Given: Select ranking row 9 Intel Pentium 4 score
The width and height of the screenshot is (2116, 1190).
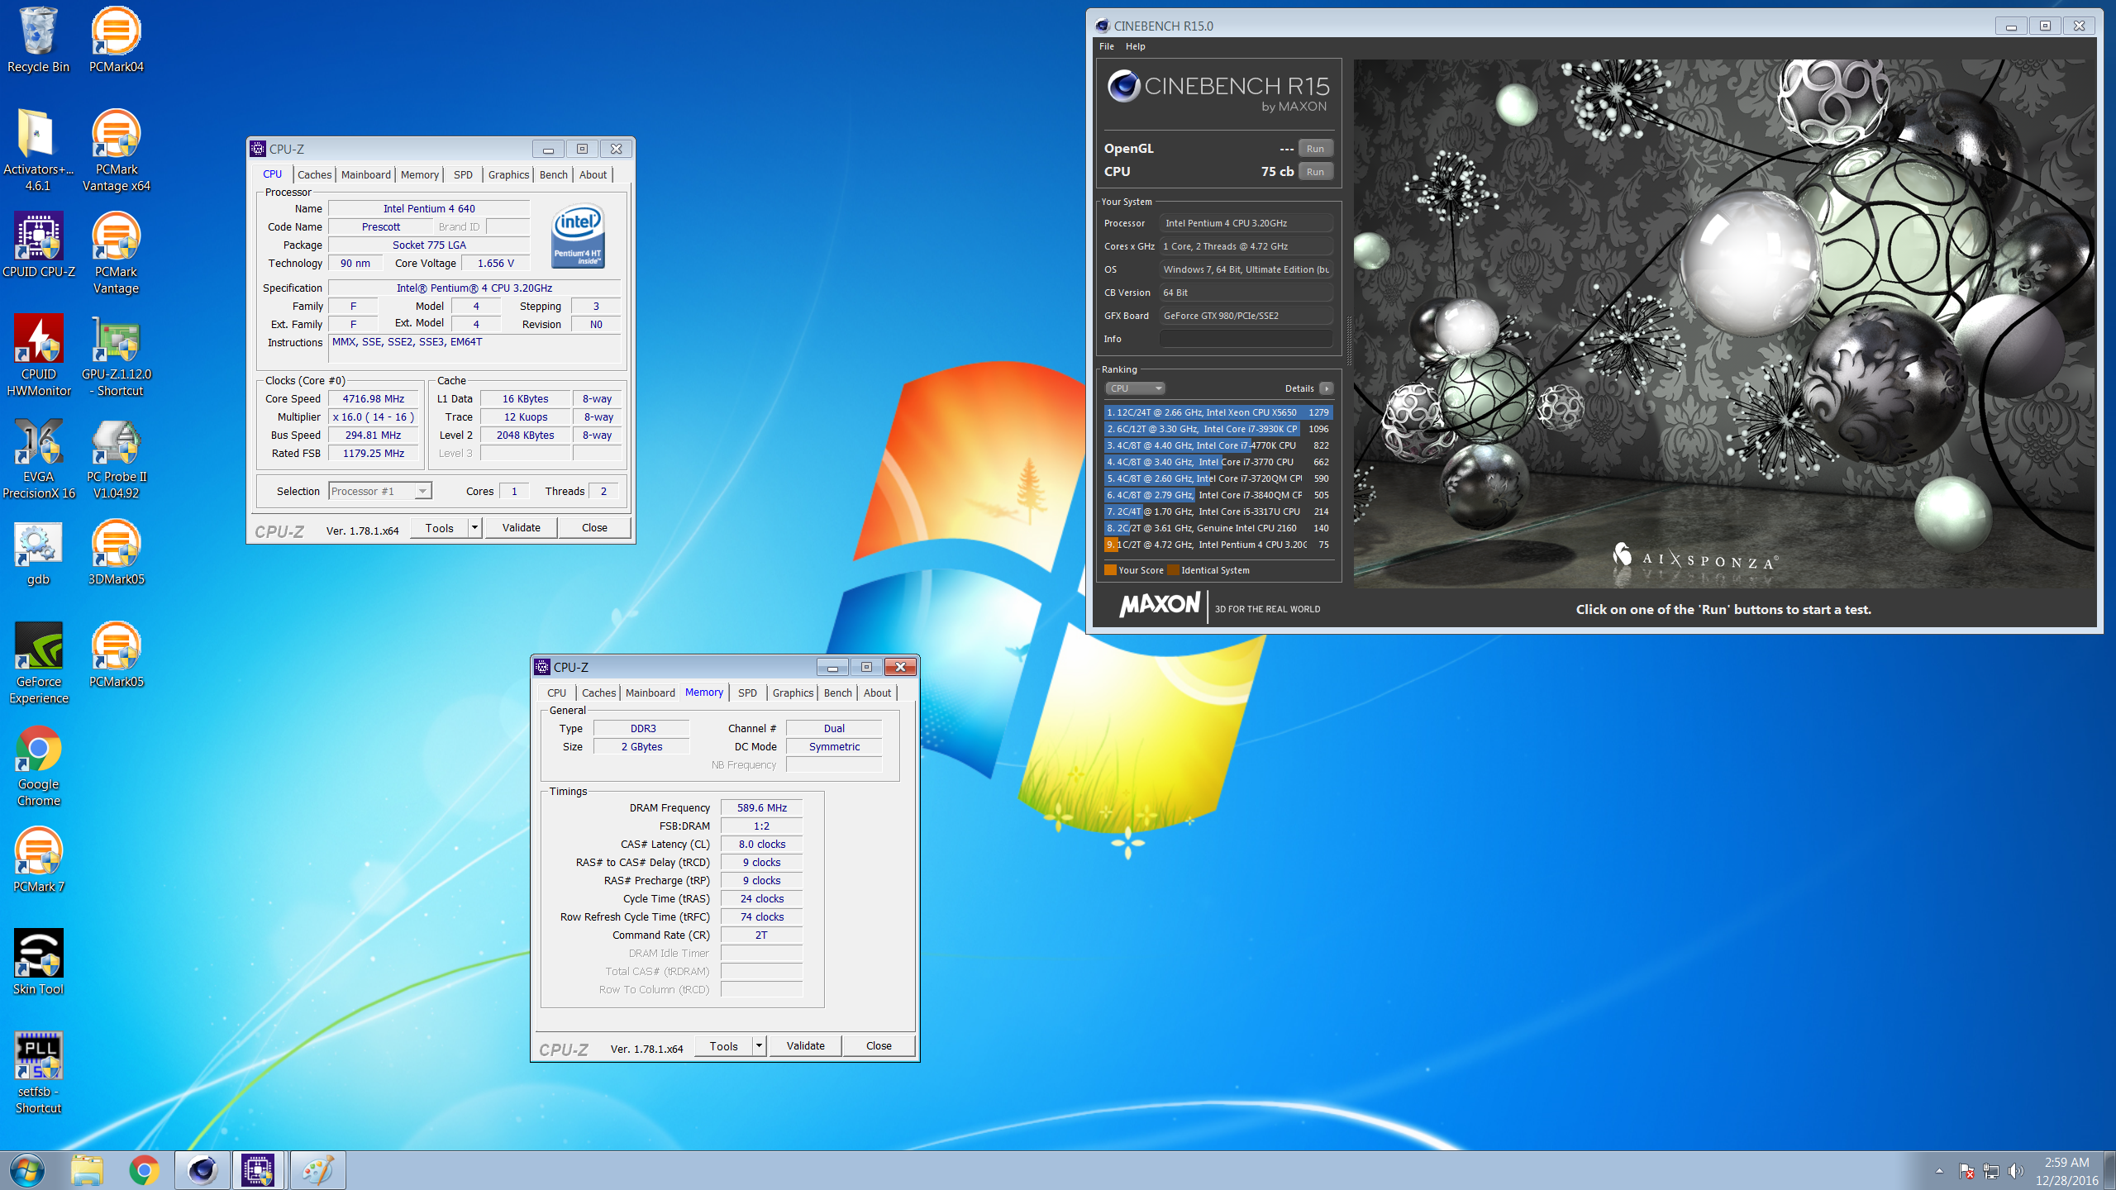Looking at the screenshot, I should click(x=1218, y=545).
